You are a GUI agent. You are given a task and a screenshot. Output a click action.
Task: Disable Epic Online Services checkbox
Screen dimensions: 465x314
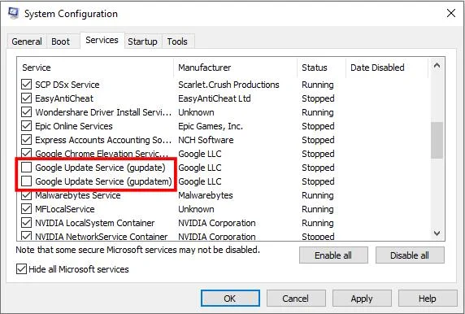(26, 126)
